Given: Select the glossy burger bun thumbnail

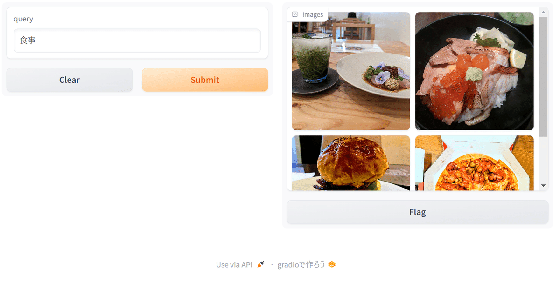Looking at the screenshot, I should point(351,163).
